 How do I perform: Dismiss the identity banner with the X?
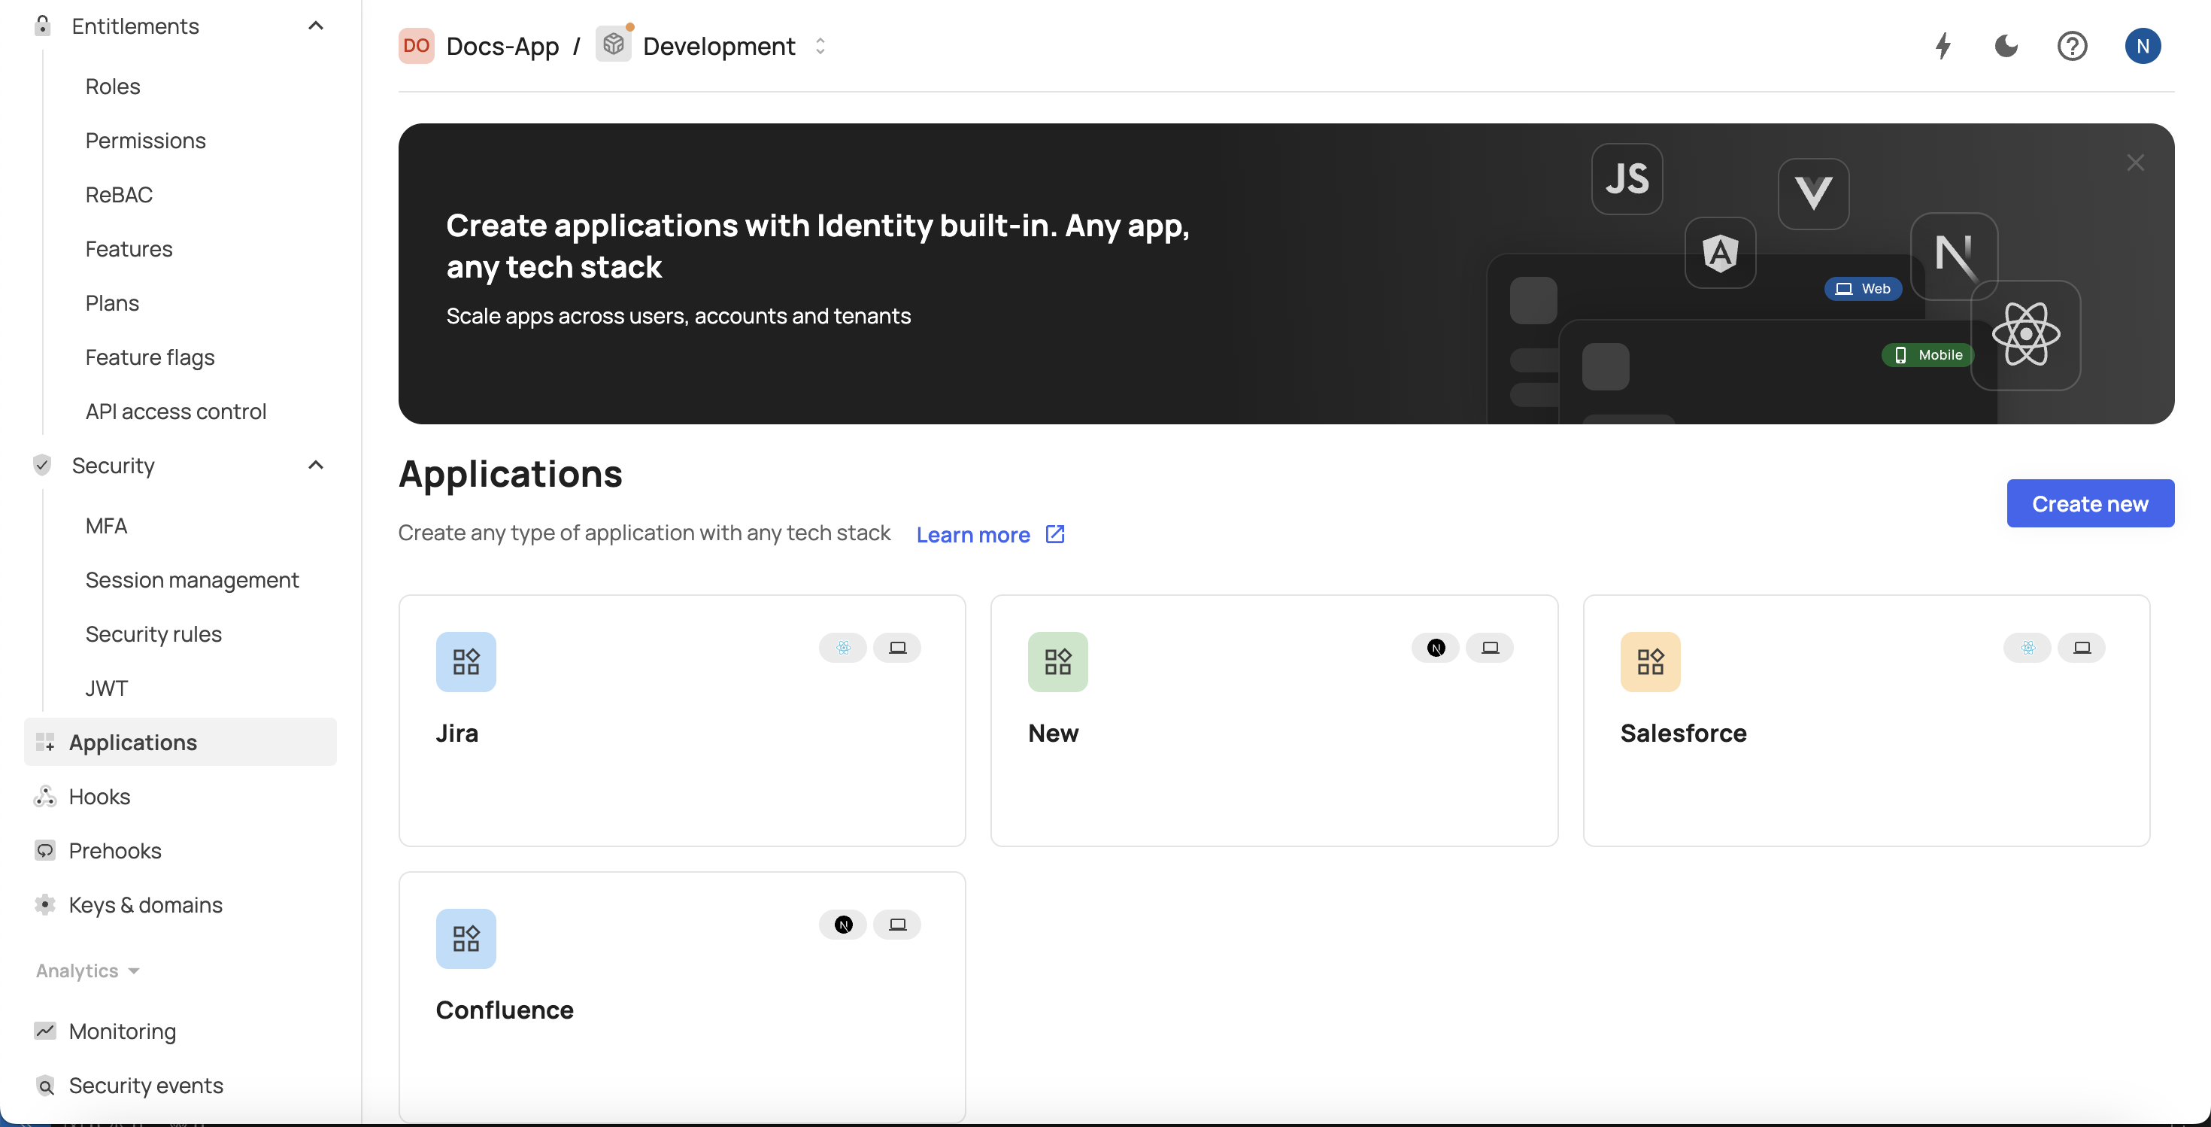[x=2136, y=163]
